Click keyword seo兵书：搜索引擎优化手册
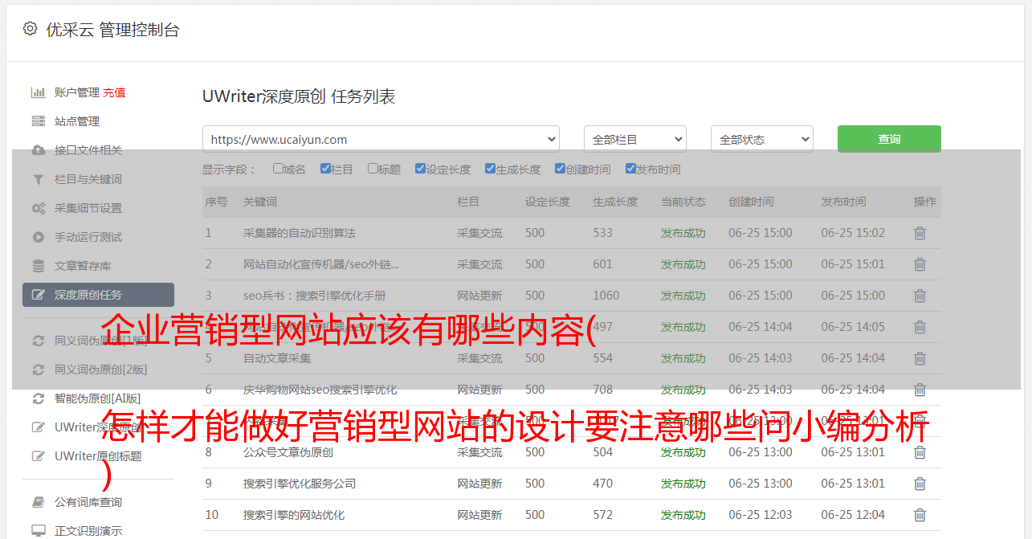This screenshot has width=1032, height=539. [315, 296]
